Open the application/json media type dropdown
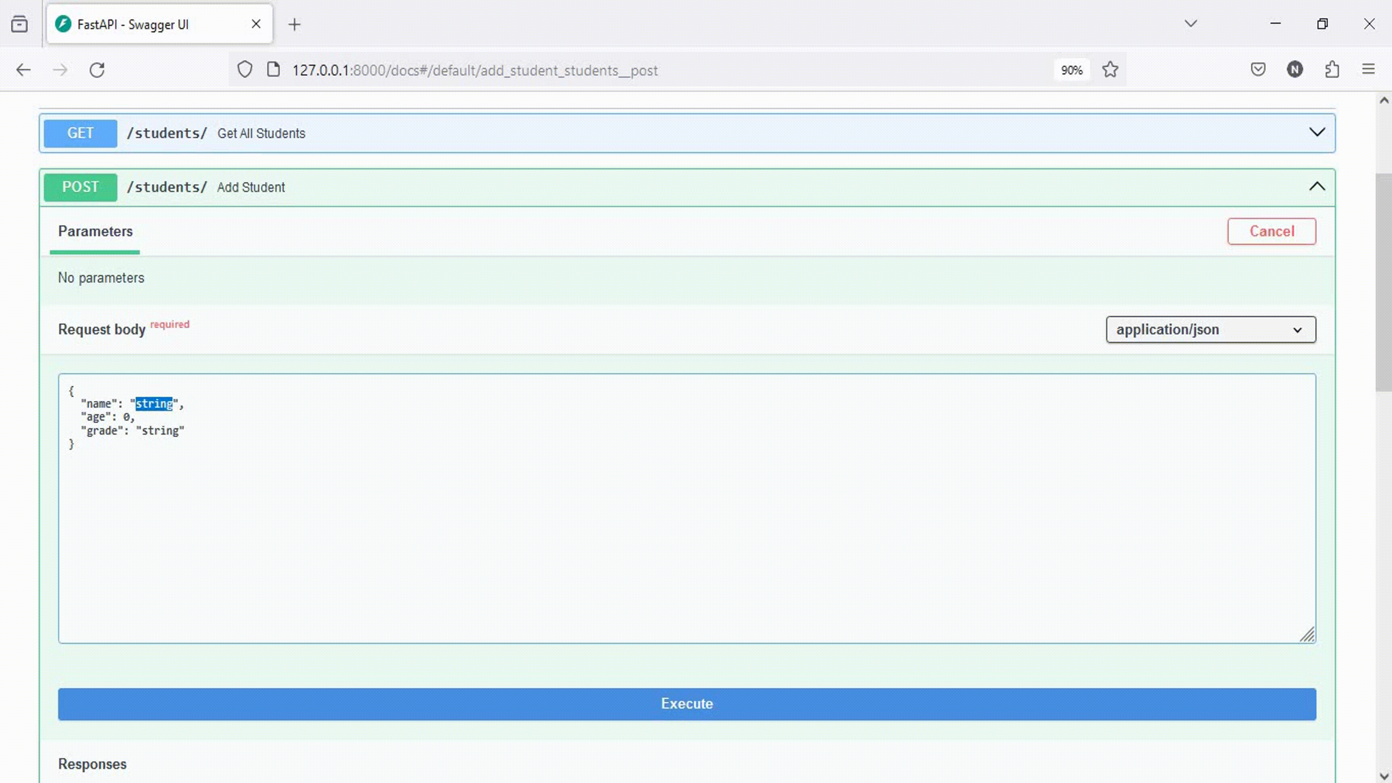 (1210, 330)
